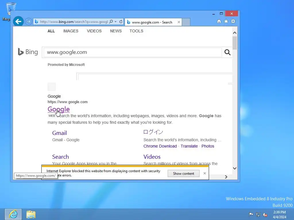Switch to IMAGES results
294x220 pixels.
[71, 31]
